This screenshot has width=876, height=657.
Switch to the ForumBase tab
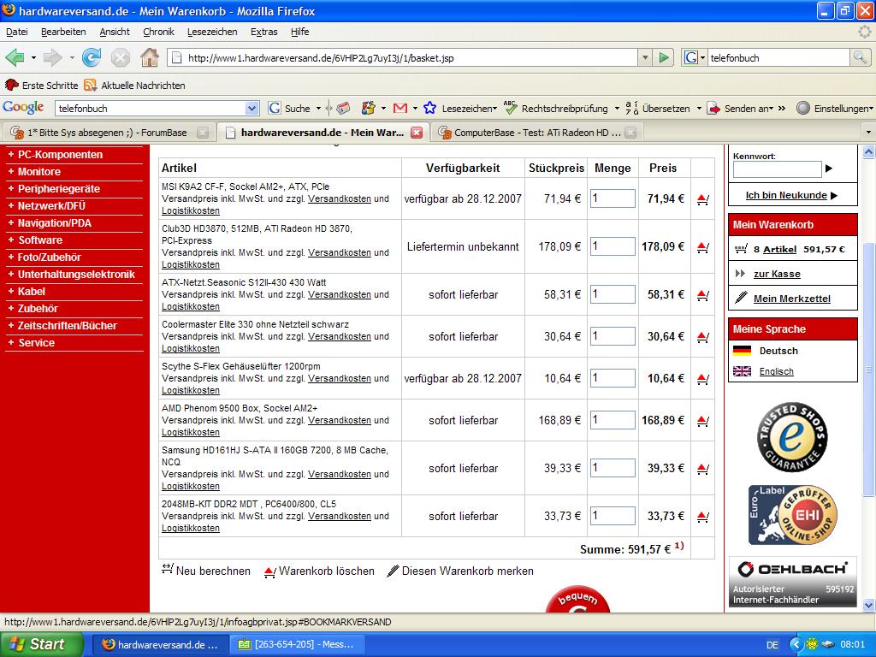coord(108,133)
